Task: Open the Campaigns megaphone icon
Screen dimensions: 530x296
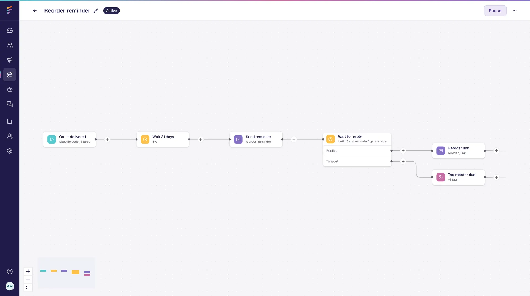Action: [10, 60]
